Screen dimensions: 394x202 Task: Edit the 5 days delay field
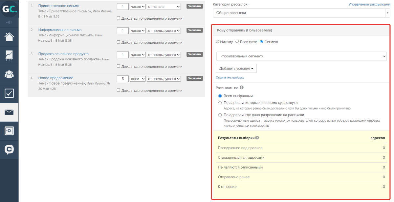[x=123, y=79]
